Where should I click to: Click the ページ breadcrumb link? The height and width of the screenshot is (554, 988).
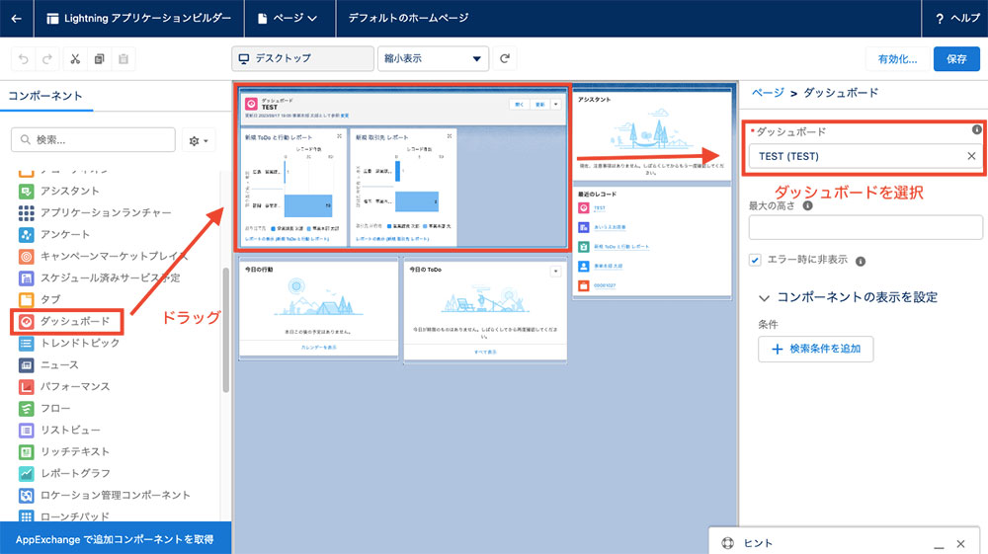[768, 93]
